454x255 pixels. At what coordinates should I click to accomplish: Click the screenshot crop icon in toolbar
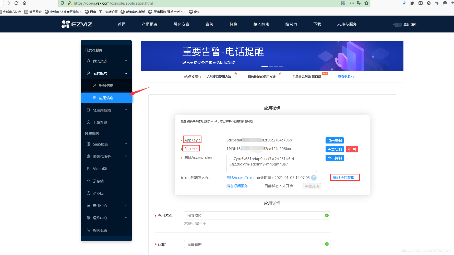(x=437, y=3)
